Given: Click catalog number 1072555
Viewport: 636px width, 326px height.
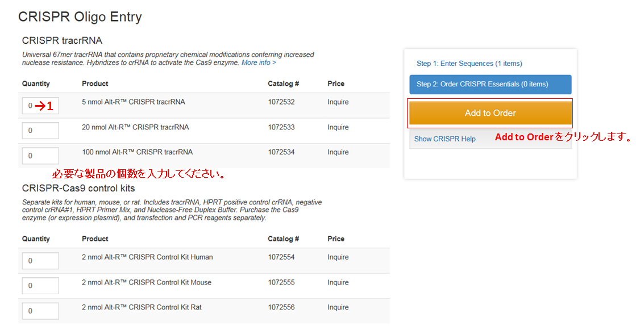Looking at the screenshot, I should pyautogui.click(x=281, y=282).
